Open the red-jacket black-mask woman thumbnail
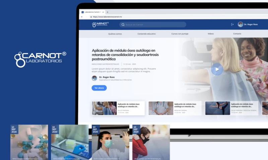The width and height of the screenshot is (268, 160). 151,142
